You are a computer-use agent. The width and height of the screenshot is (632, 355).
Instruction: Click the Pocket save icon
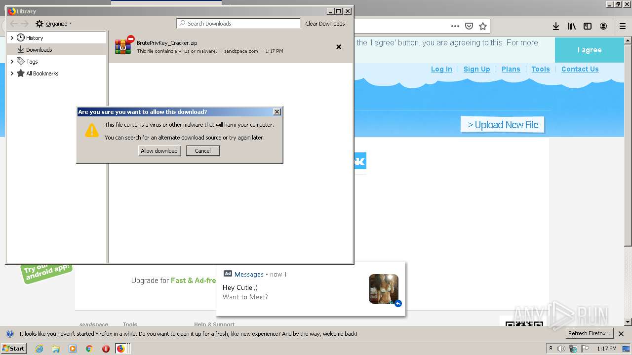[469, 26]
